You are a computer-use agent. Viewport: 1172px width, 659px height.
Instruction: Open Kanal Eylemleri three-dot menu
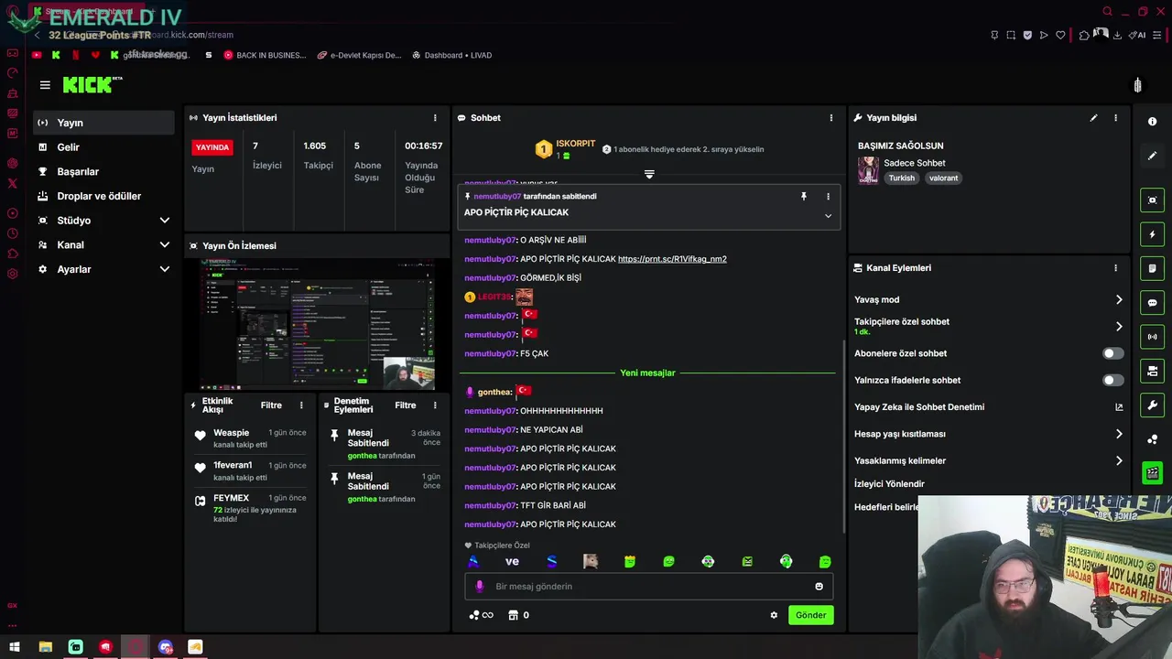[1115, 268]
